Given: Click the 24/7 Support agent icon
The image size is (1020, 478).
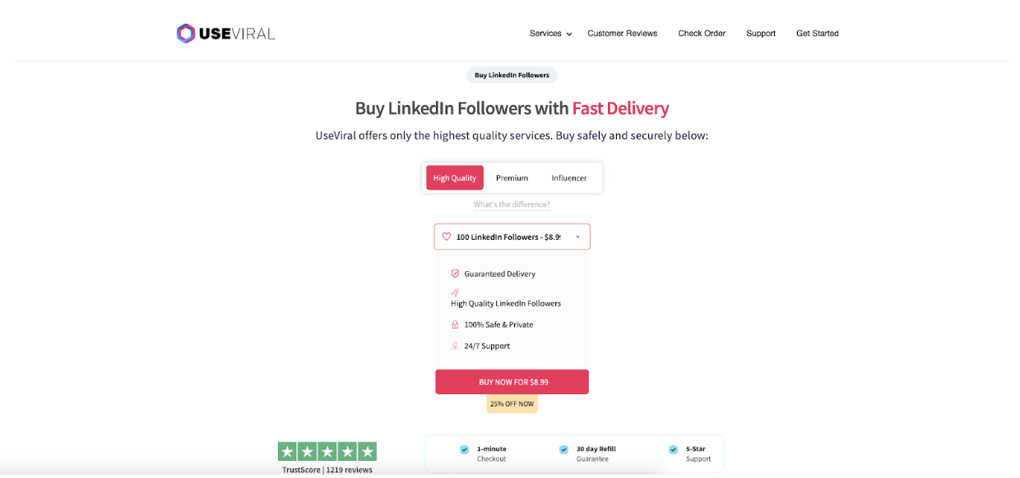Looking at the screenshot, I should tap(455, 346).
